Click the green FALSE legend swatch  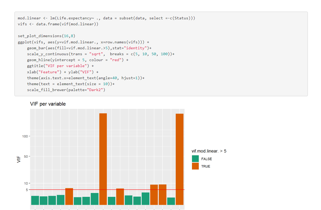[195, 159]
